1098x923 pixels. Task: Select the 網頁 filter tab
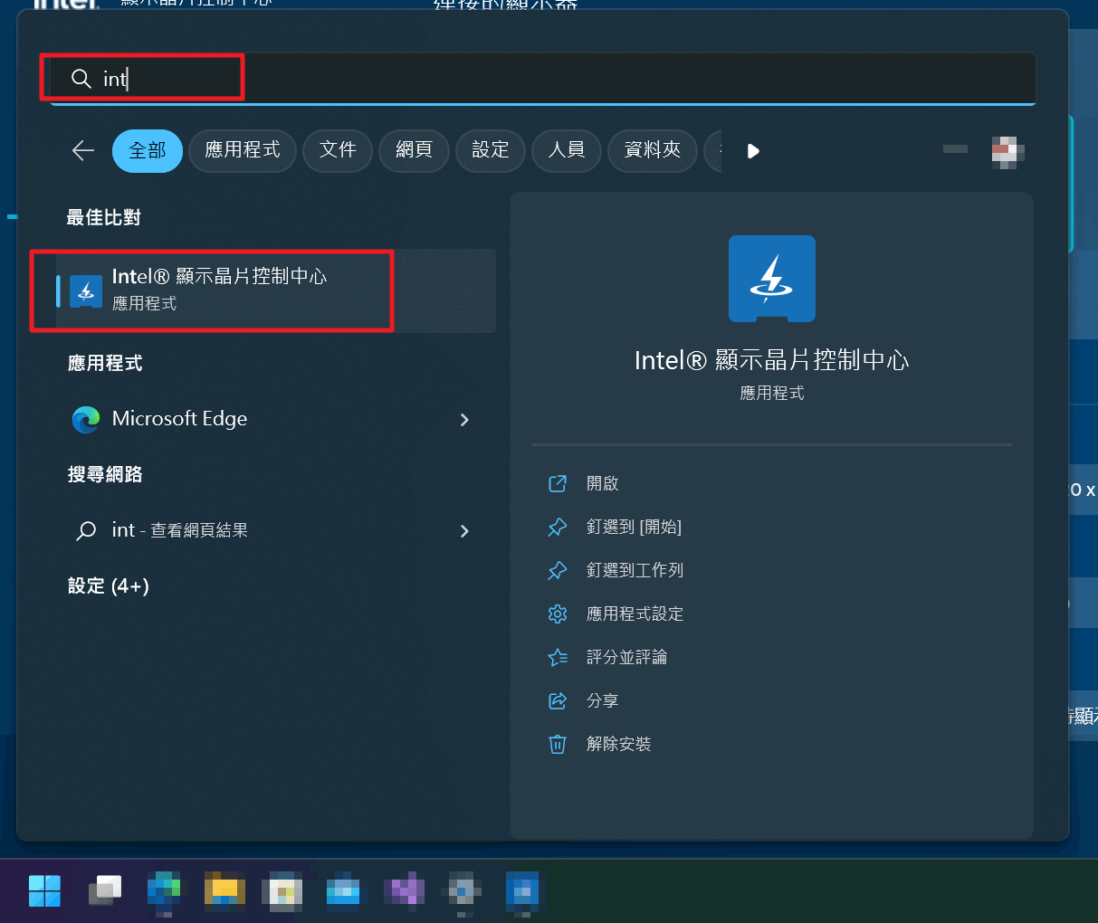414,150
